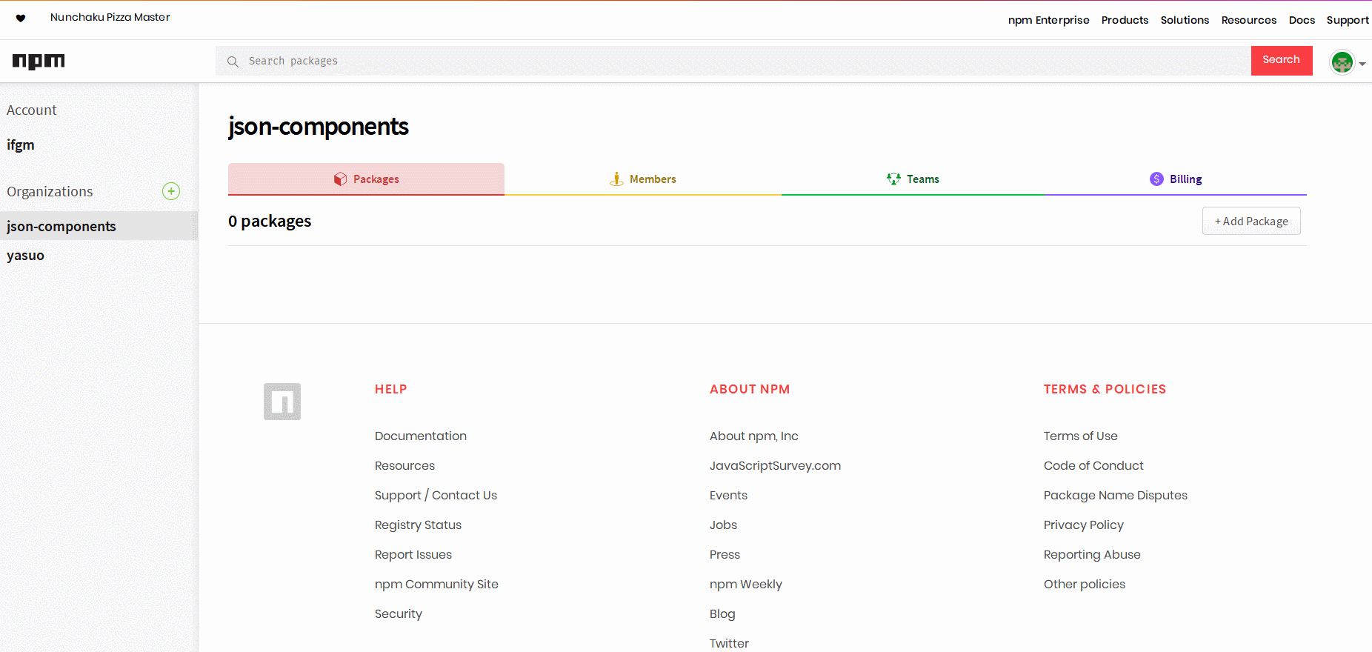
Task: Switch to the Billing tab
Action: pos(1176,179)
